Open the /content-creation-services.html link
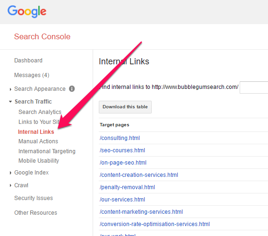 click(x=139, y=175)
